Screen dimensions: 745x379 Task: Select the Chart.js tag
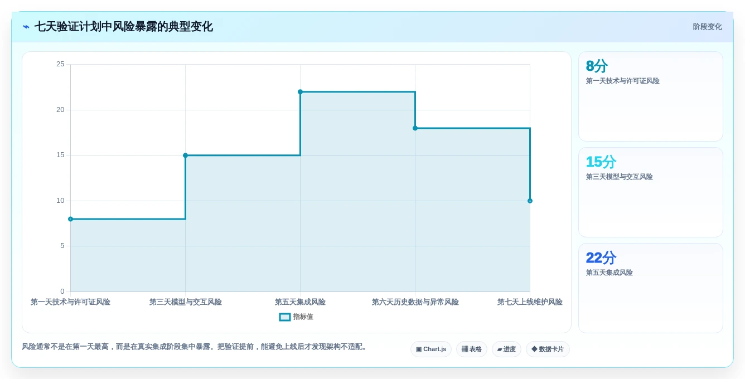[431, 349]
